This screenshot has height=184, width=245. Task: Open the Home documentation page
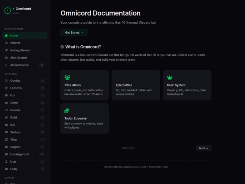24,35
